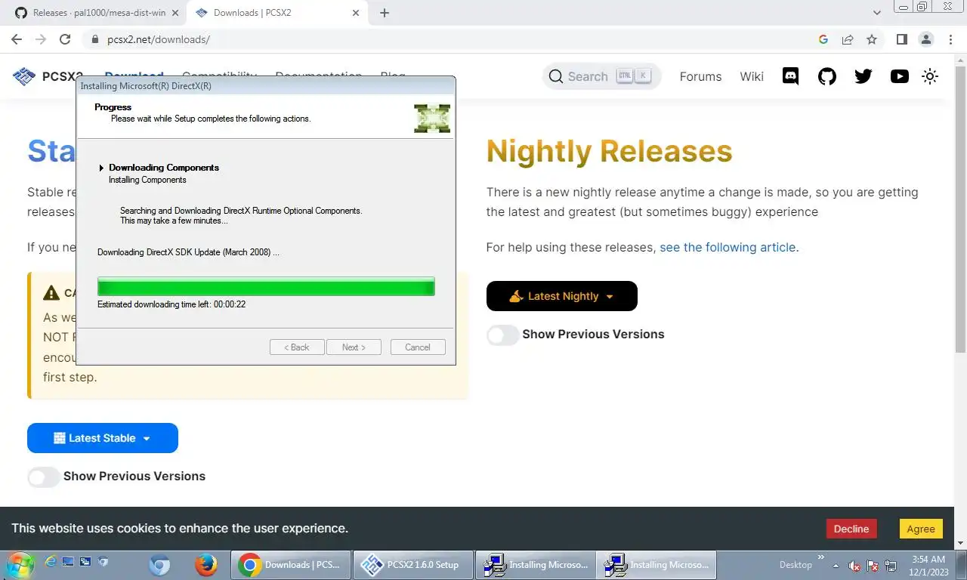The height and width of the screenshot is (580, 967).
Task: Click the Next button in DirectX installer
Action: point(354,347)
